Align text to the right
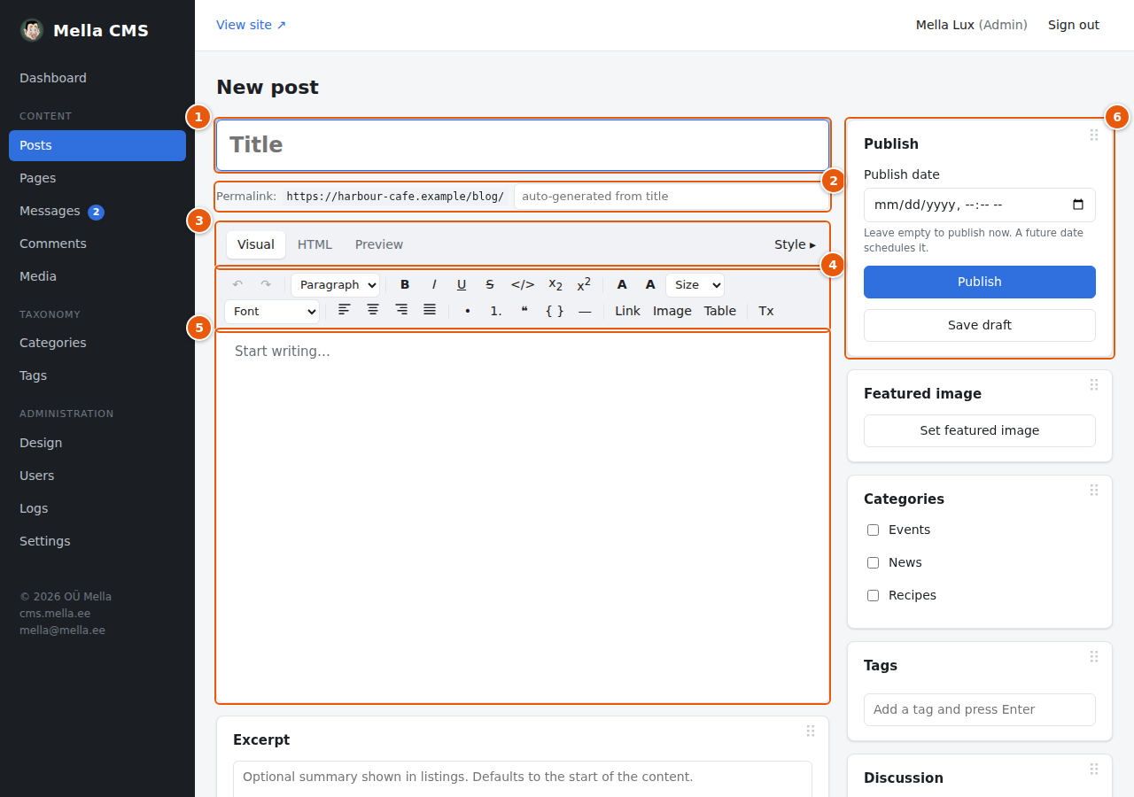 click(401, 310)
